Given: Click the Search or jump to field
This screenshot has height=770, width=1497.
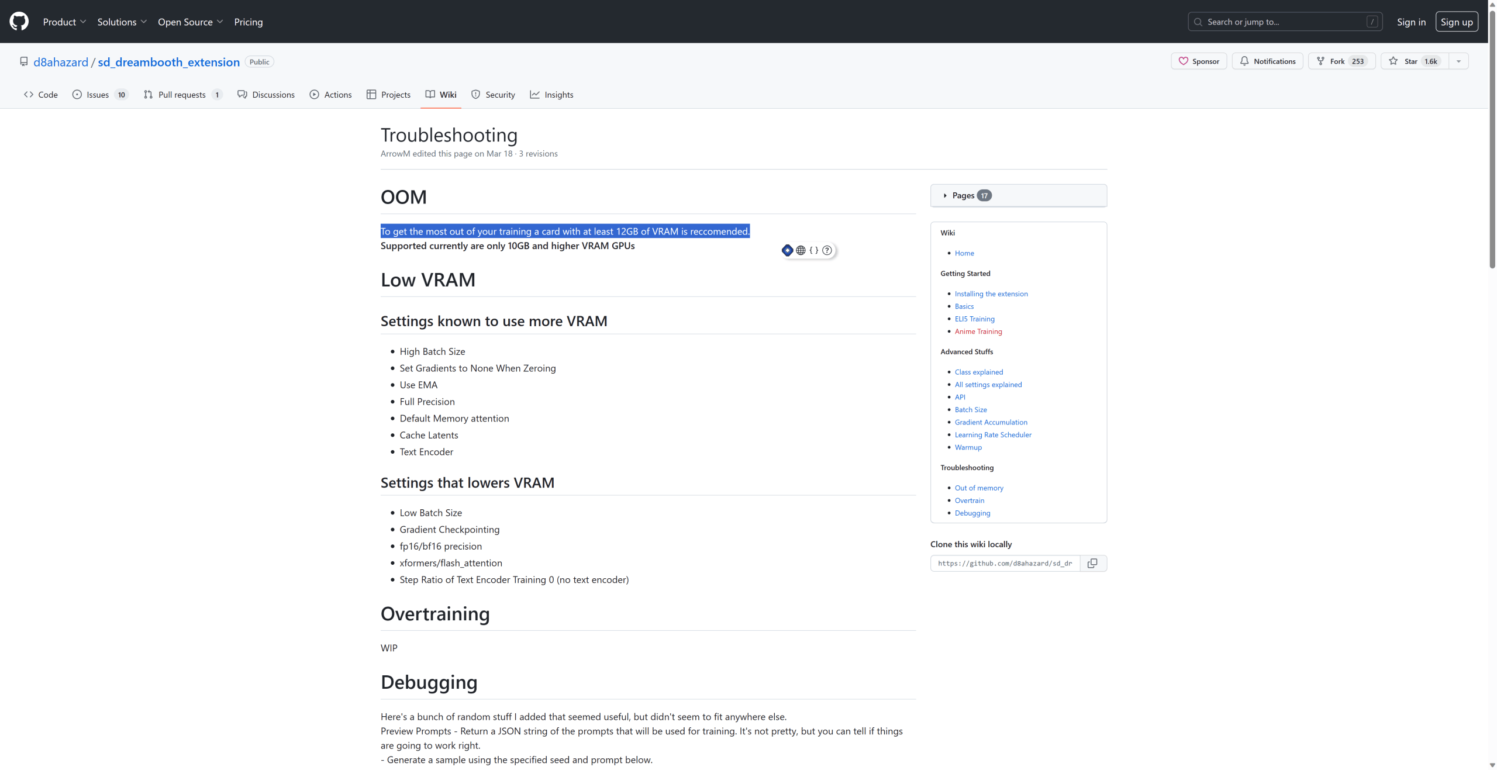Looking at the screenshot, I should (1285, 22).
